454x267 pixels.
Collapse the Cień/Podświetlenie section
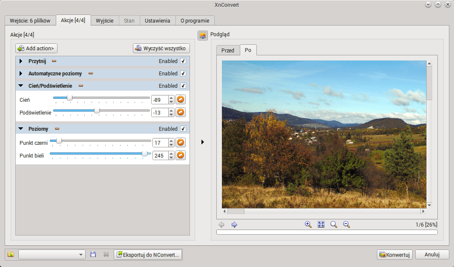tap(20, 86)
